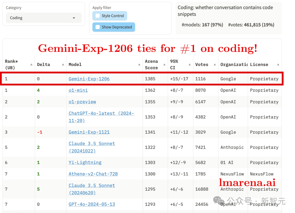
Task: Click the Arena Score value 1322
Action: point(150,147)
